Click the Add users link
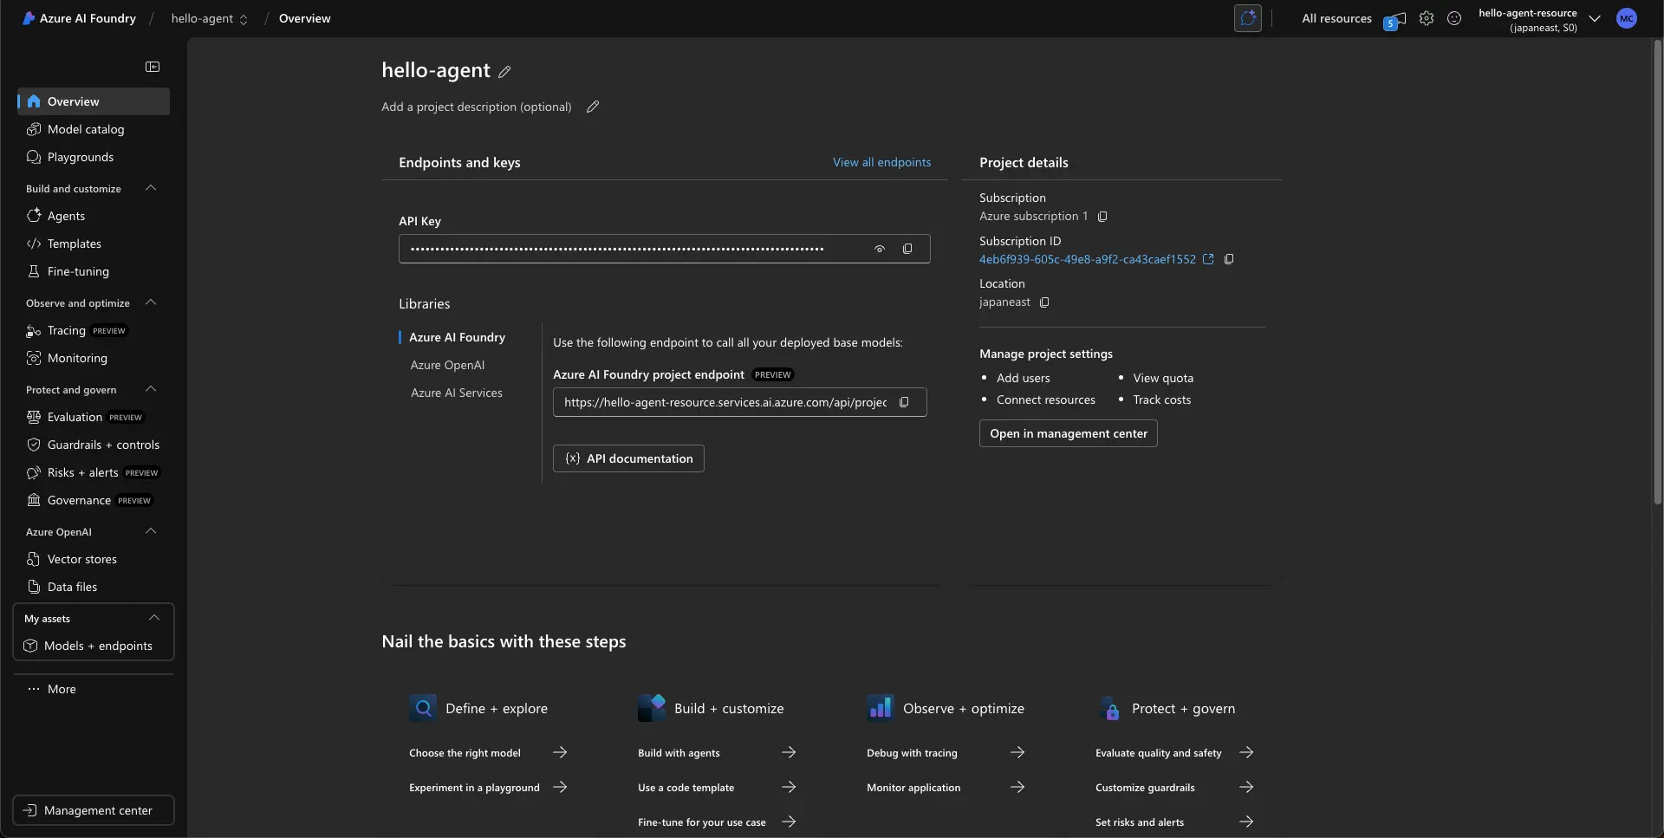The width and height of the screenshot is (1664, 838). pos(1023,378)
